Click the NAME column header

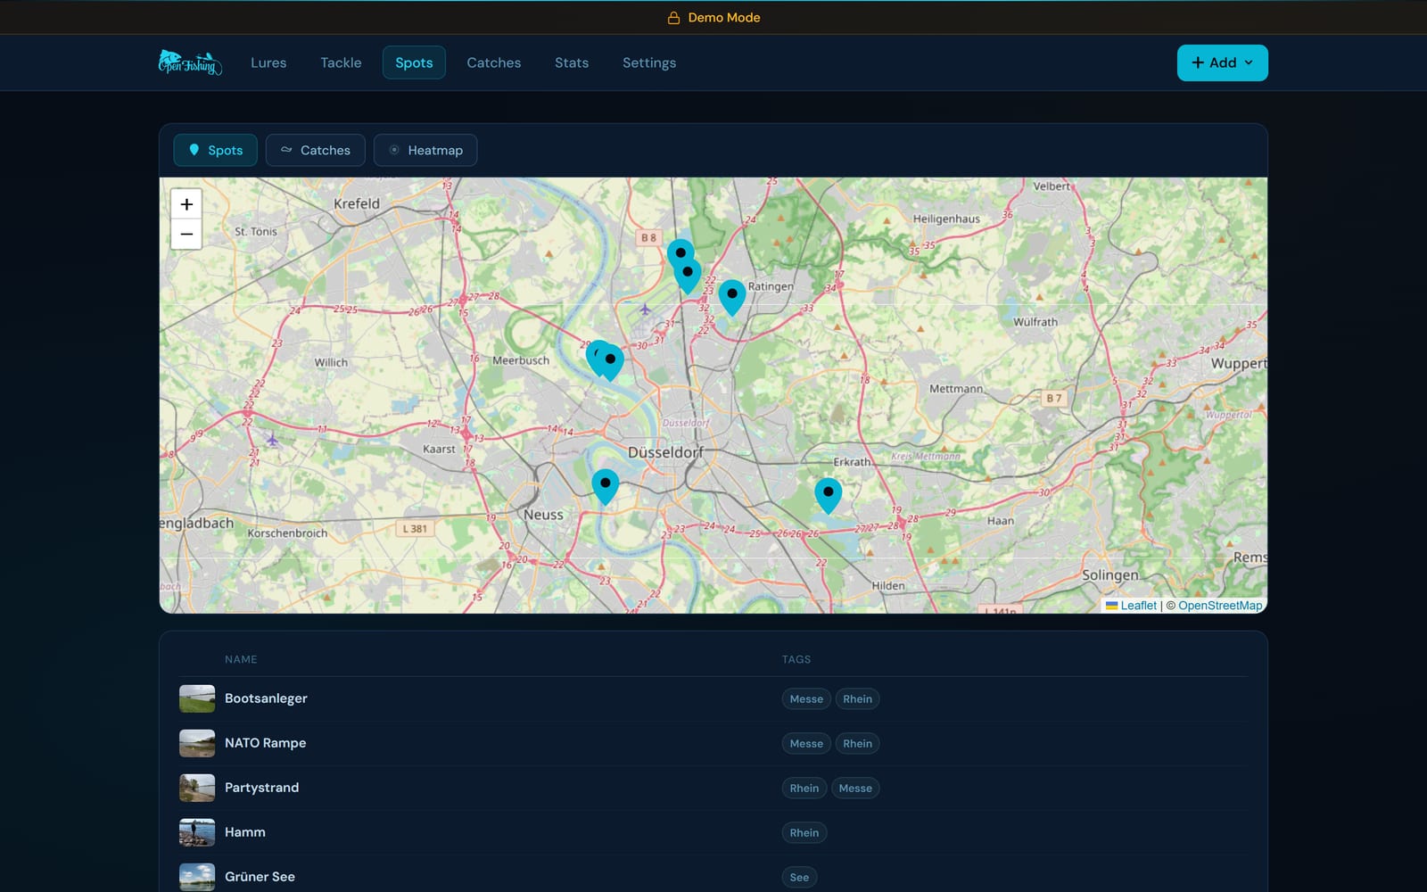coord(241,659)
